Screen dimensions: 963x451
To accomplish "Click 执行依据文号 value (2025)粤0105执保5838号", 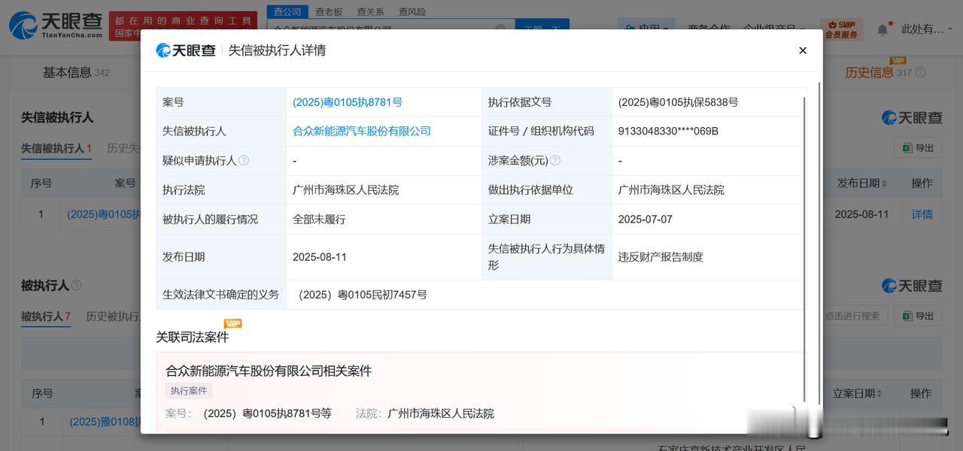I will pyautogui.click(x=678, y=102).
